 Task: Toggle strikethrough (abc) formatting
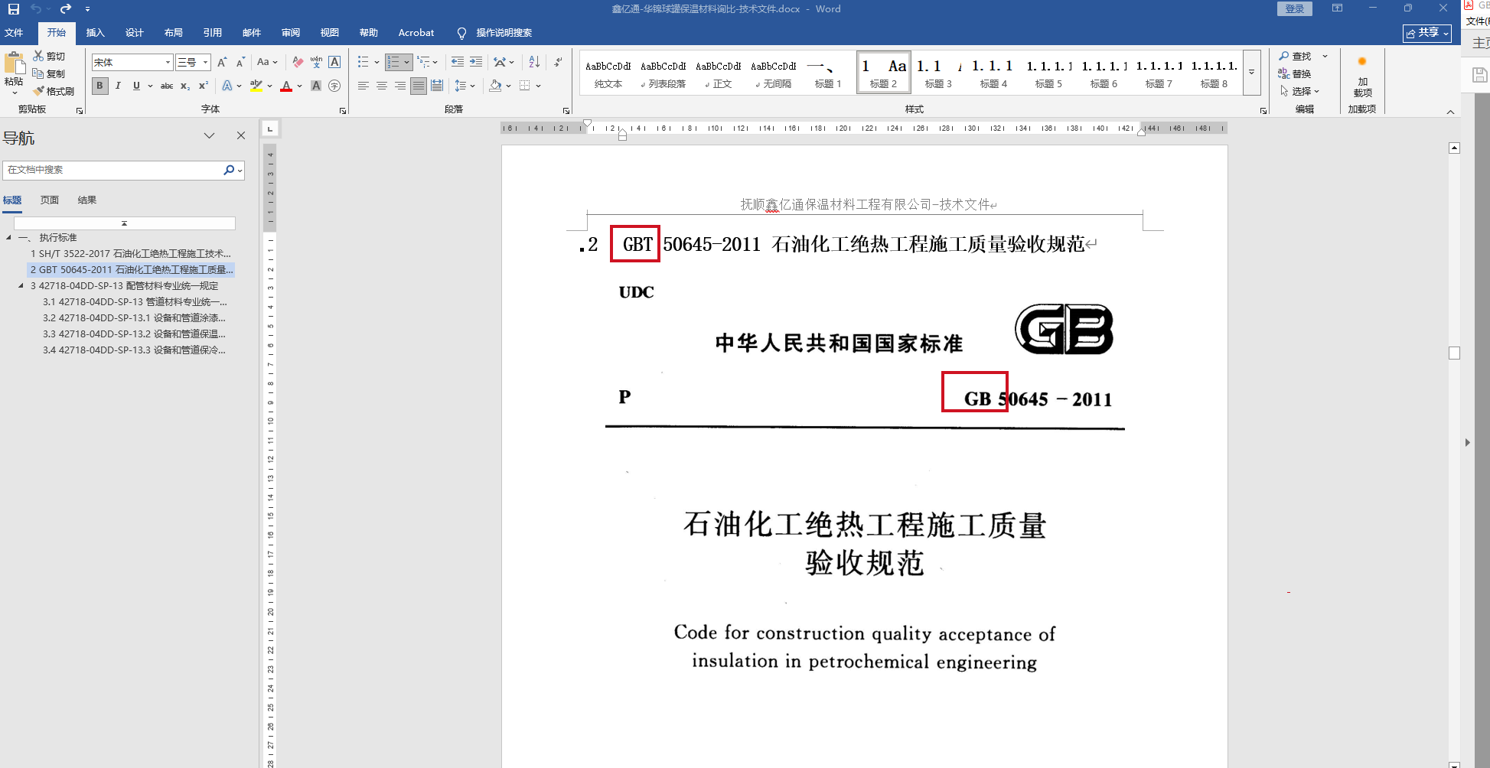click(x=167, y=86)
